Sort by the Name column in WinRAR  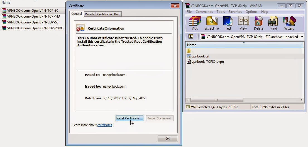pyautogui.click(x=244, y=45)
